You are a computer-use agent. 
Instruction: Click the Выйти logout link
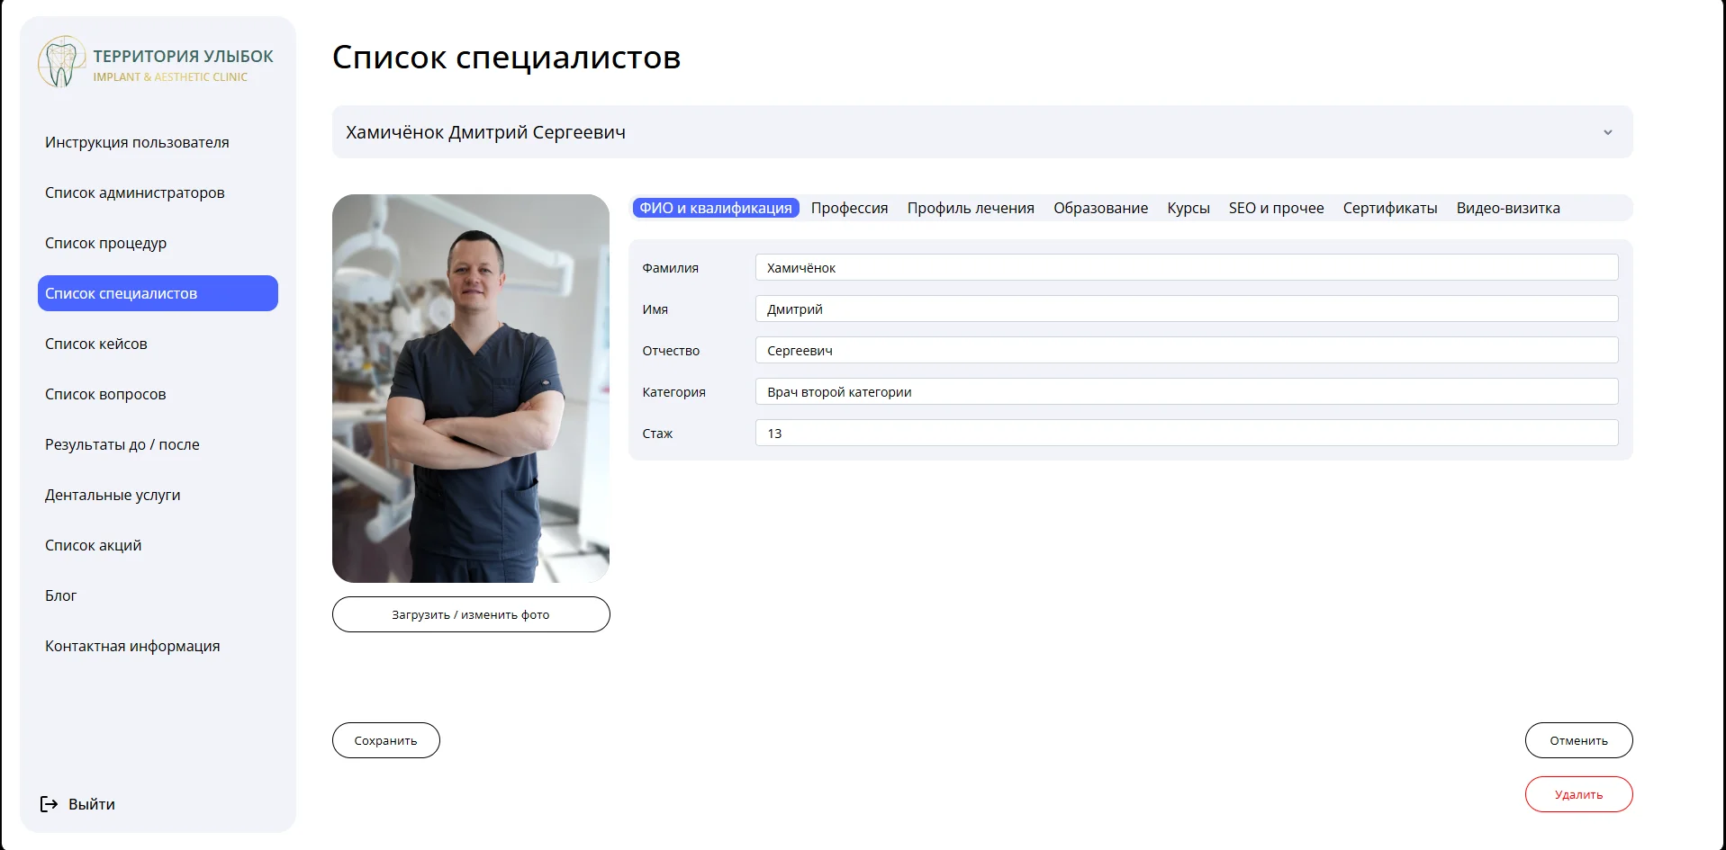(x=77, y=804)
